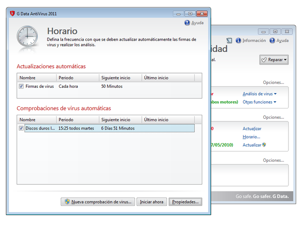Click the shield icon next to lower Actualizar

(x=264, y=145)
